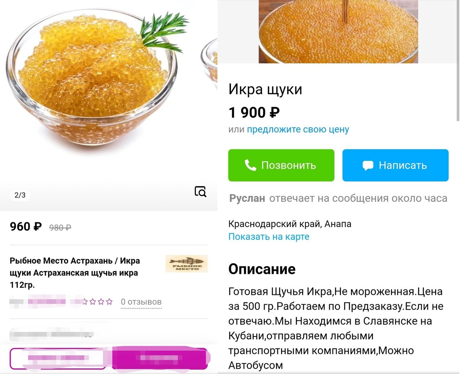
Task: Click the Описание section heading
Action: click(x=262, y=269)
